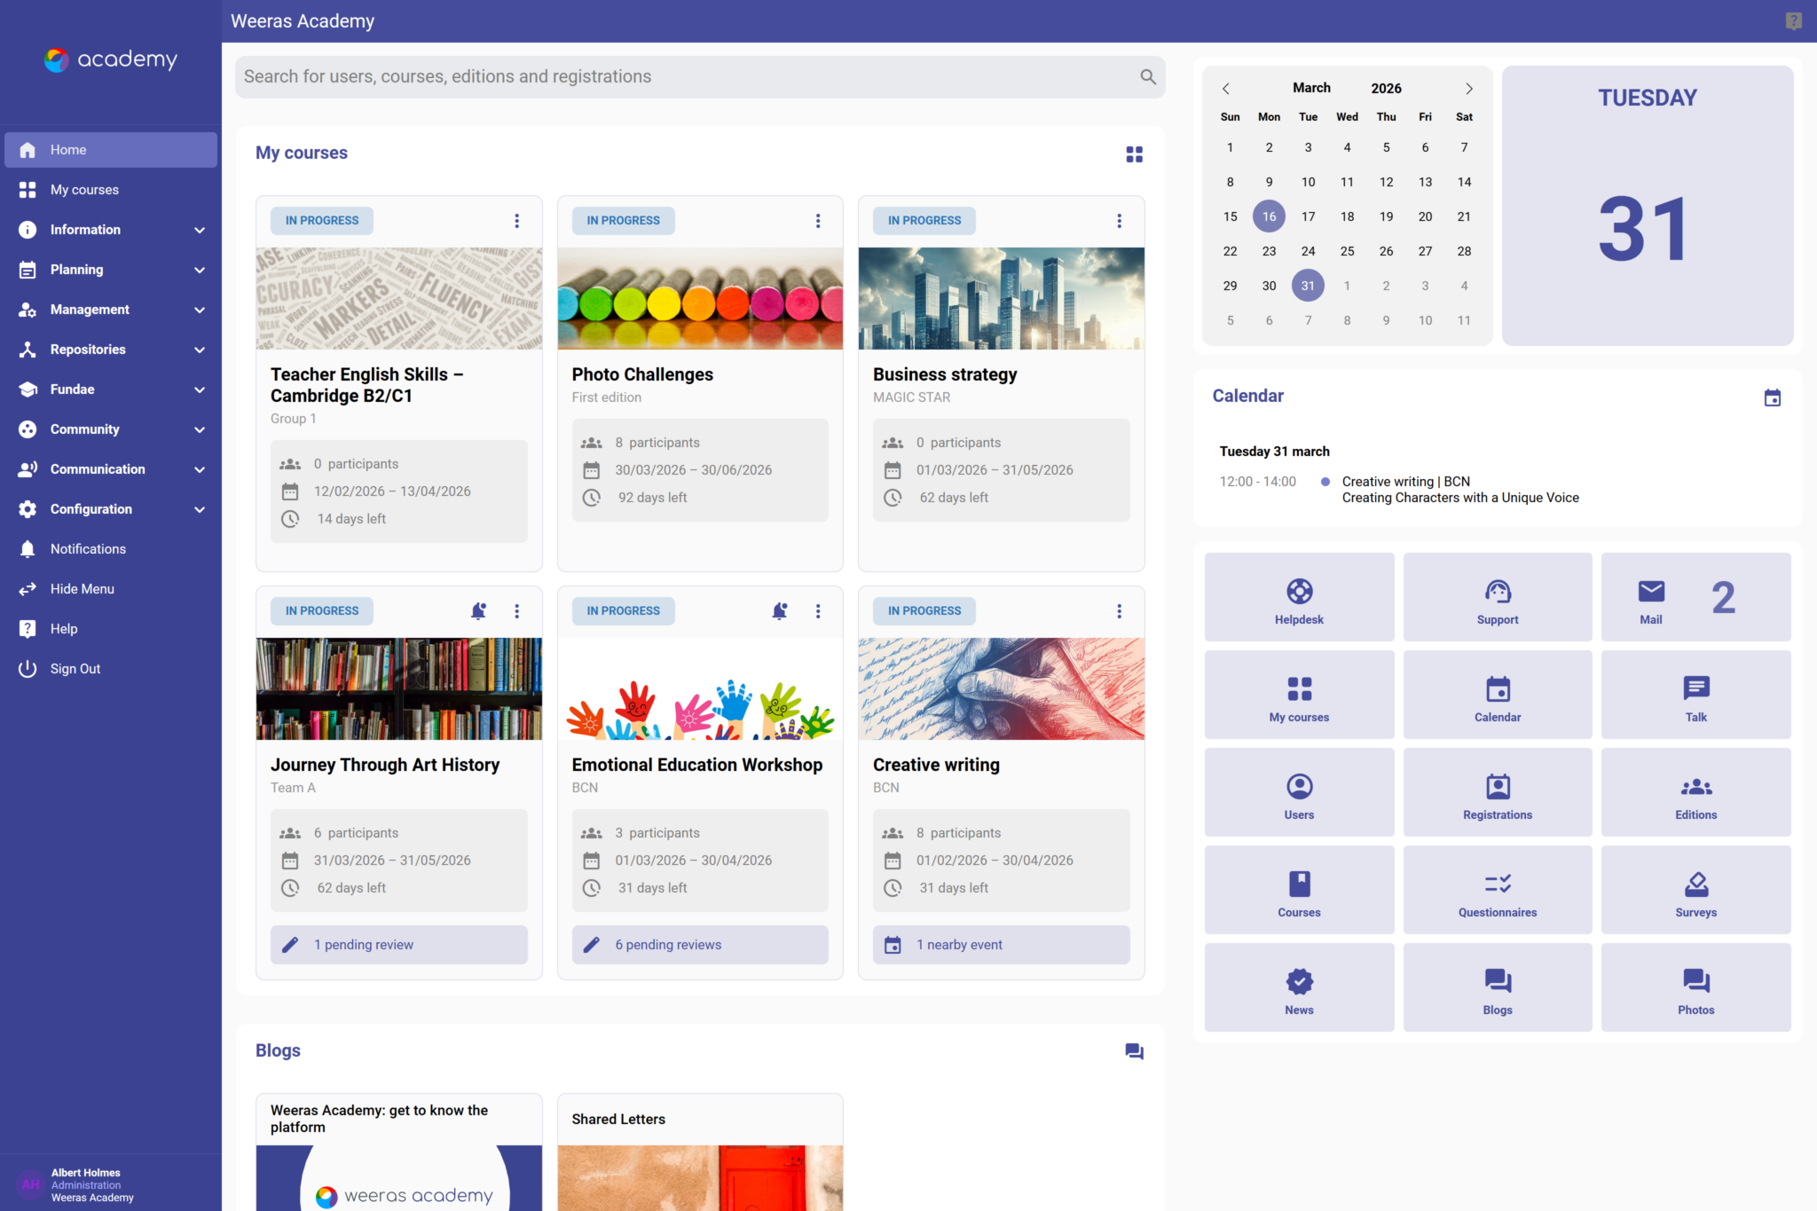Click 1 nearby event on Creative writing

[960, 944]
